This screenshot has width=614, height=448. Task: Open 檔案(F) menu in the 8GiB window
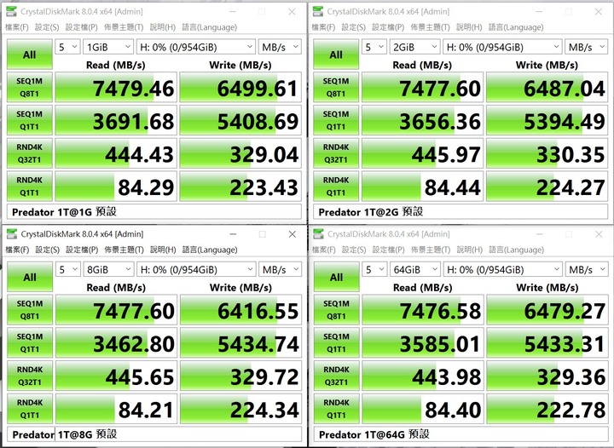(x=17, y=250)
